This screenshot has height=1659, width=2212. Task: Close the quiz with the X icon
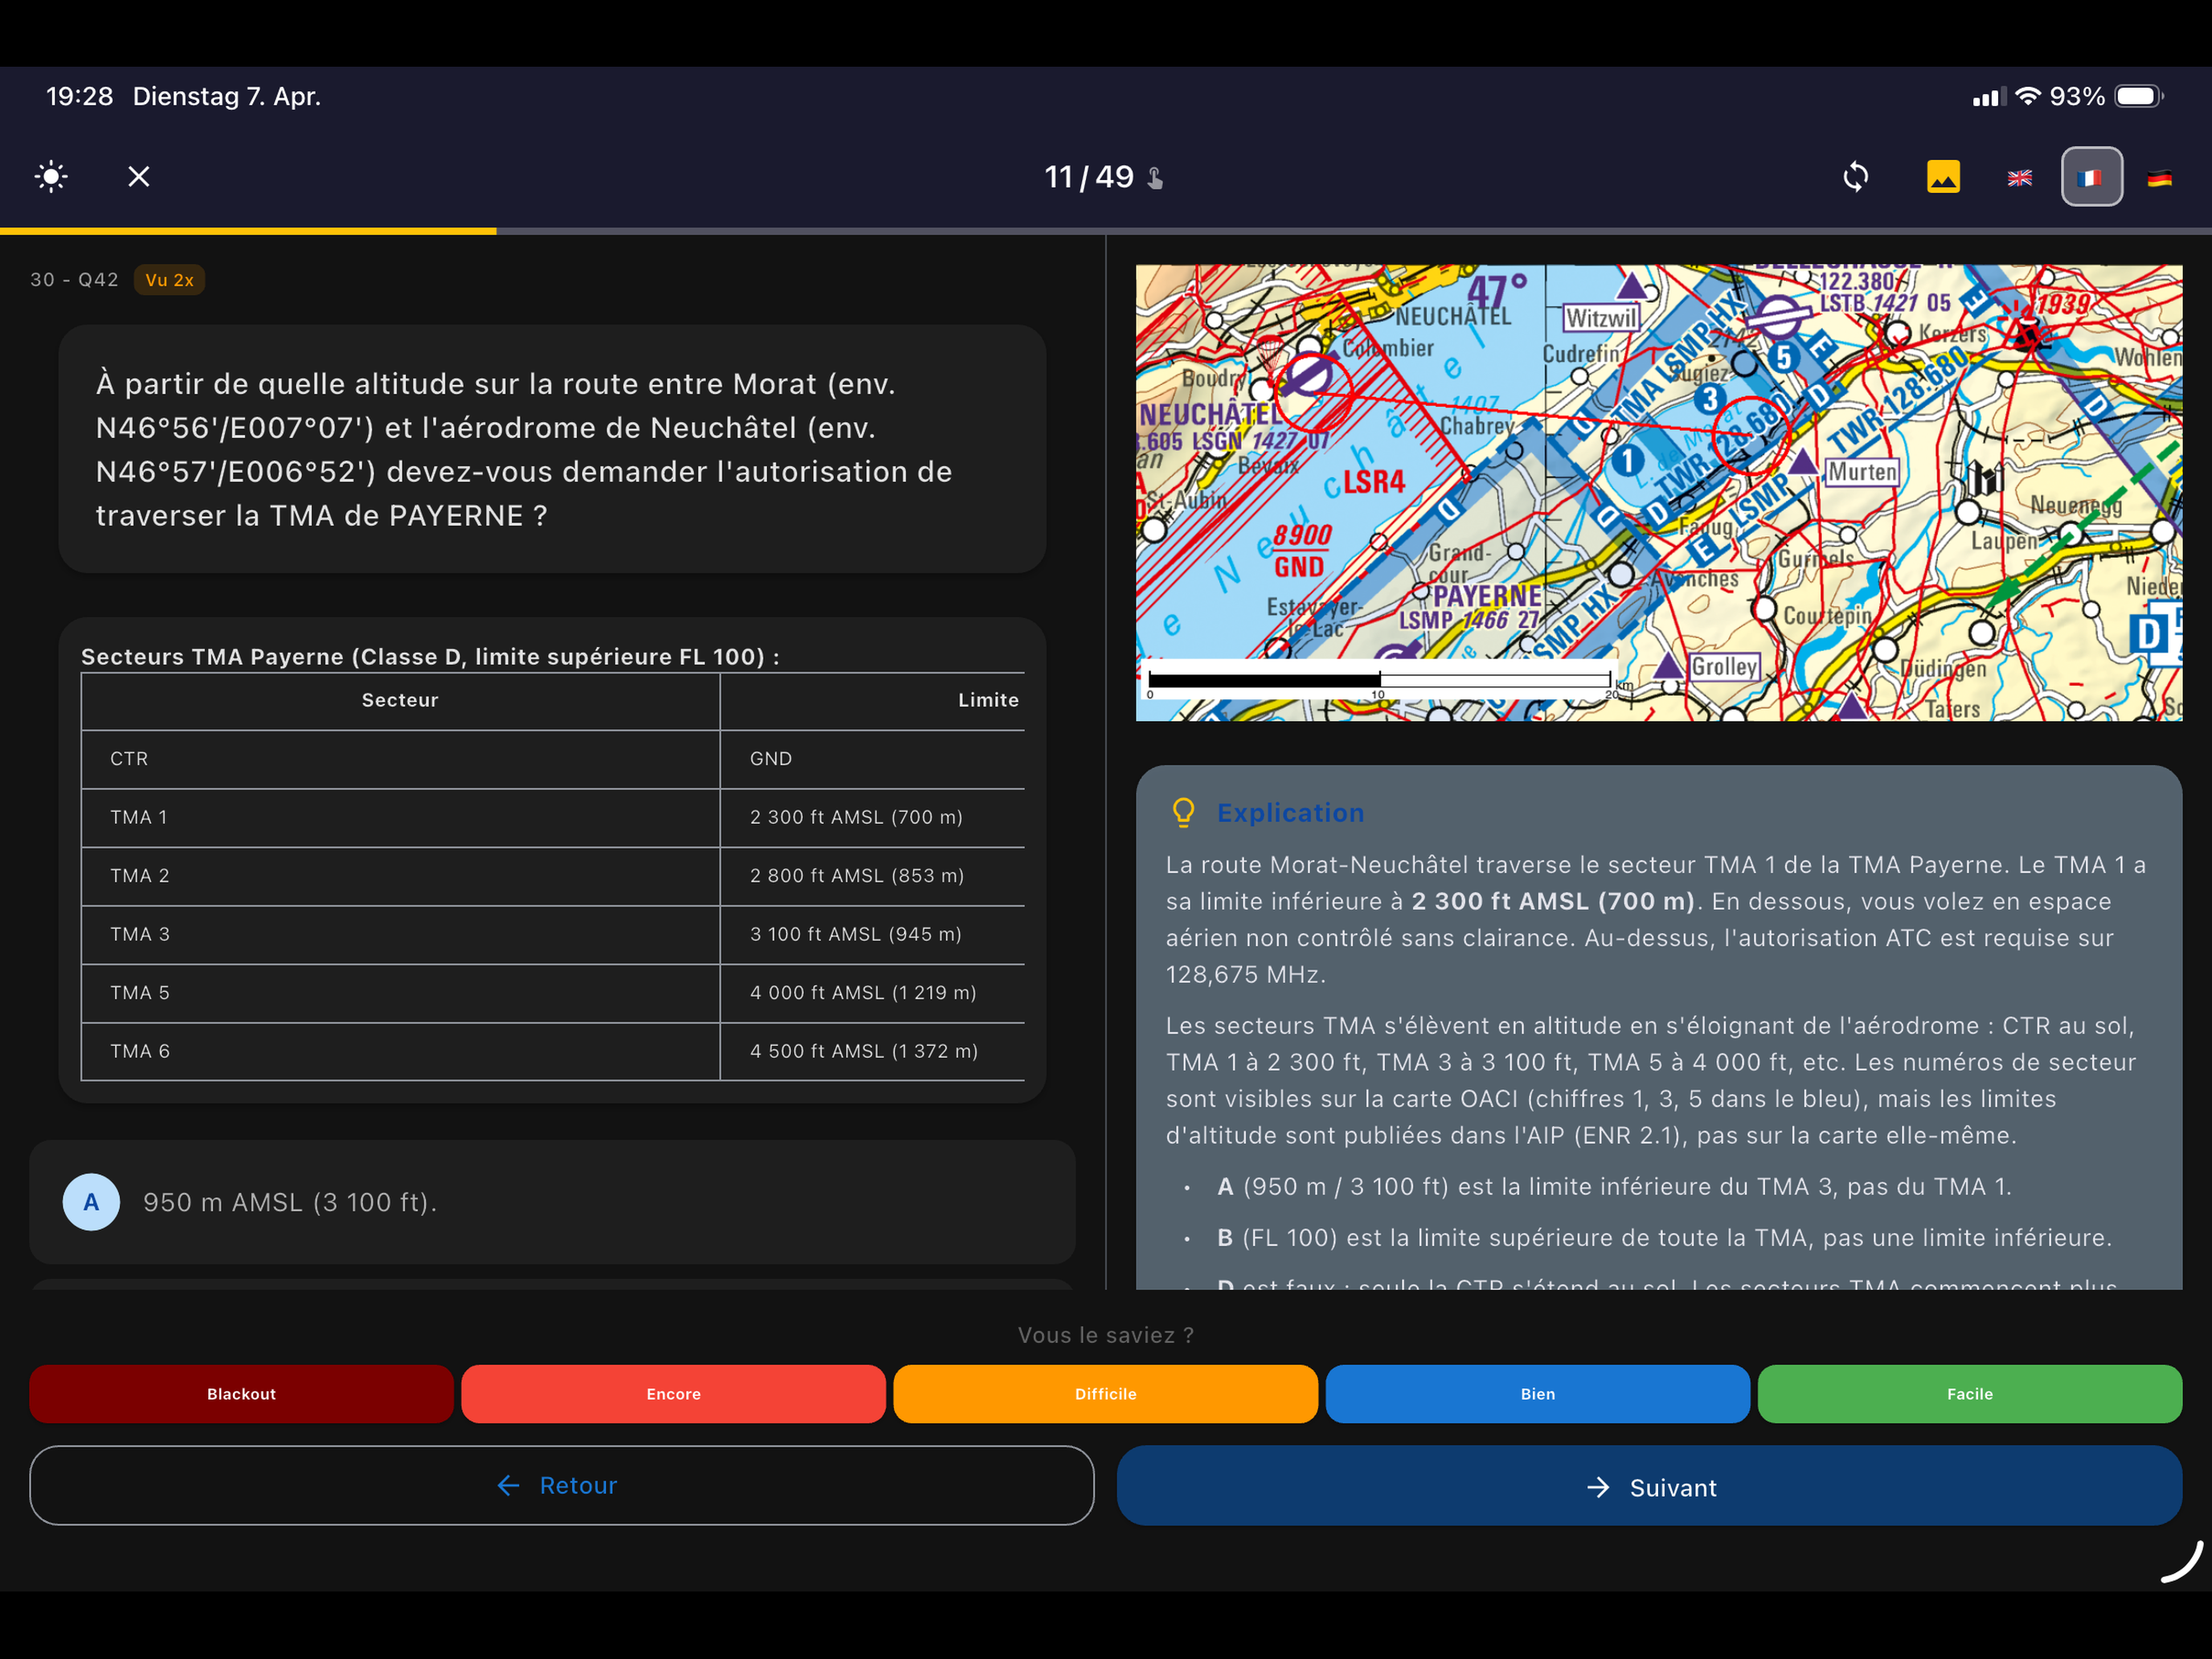pyautogui.click(x=139, y=177)
